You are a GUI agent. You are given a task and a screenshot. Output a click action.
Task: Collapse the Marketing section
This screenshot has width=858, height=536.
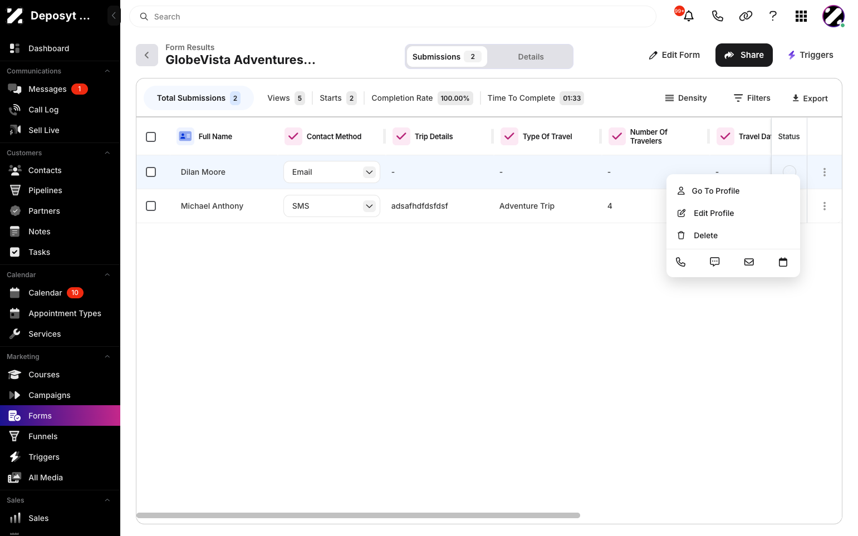point(107,357)
